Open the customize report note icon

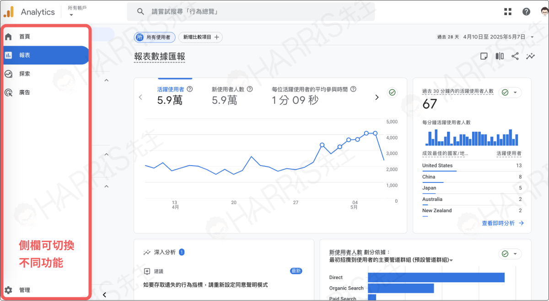484,56
